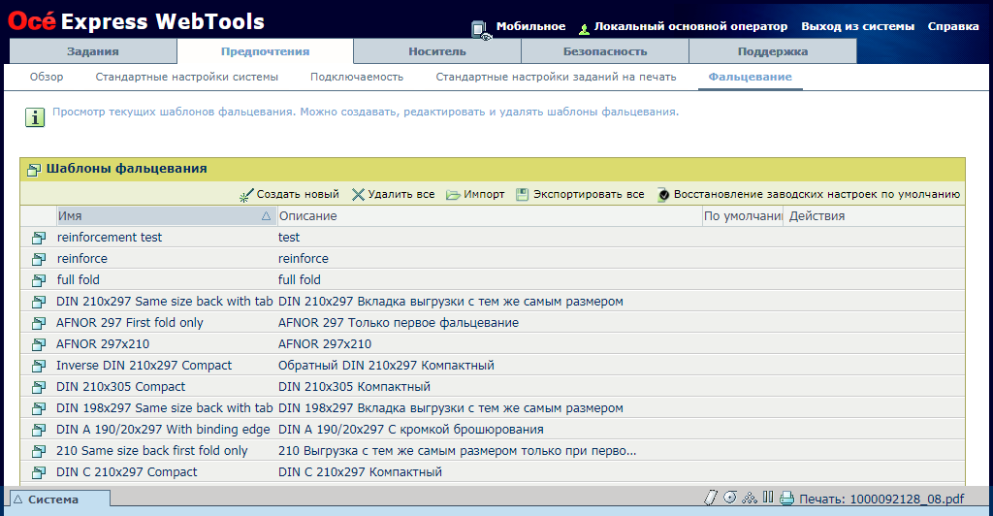
Task: Open Стандартные настройки заданий на печать
Action: [556, 77]
